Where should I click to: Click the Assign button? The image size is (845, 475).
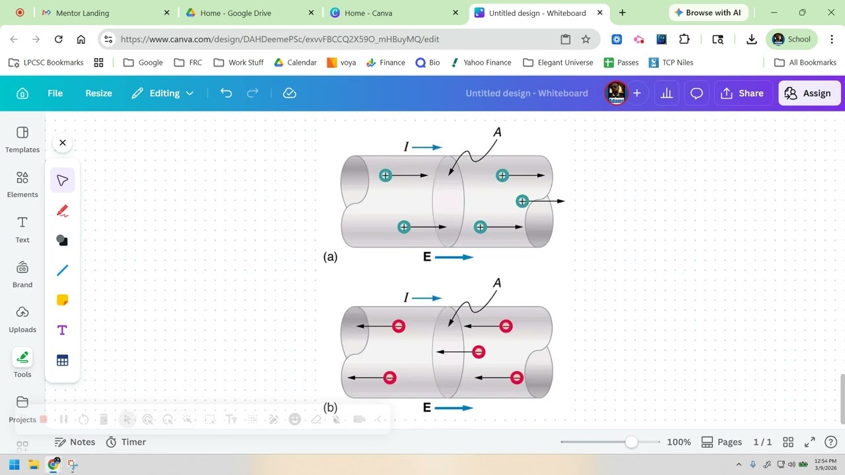pos(808,93)
